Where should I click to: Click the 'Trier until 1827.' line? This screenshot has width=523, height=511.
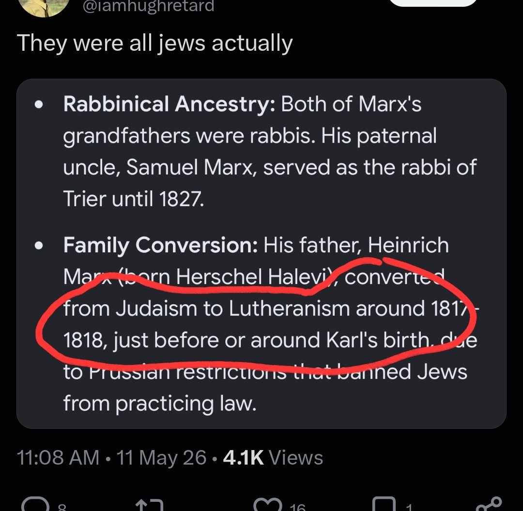point(134,199)
